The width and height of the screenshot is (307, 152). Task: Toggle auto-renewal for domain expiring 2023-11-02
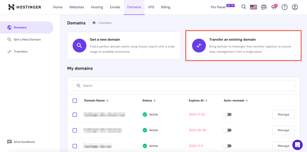coord(228,115)
